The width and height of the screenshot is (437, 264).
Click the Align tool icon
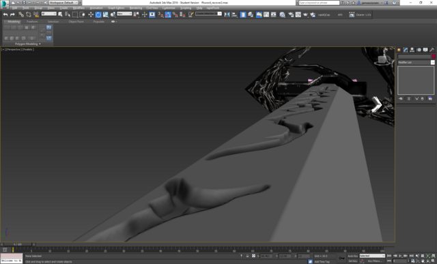tap(234, 14)
